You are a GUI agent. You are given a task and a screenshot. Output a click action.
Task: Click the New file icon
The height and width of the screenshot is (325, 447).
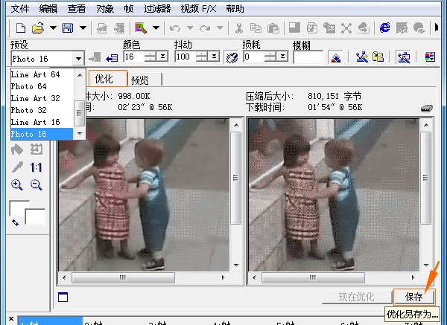coord(20,28)
